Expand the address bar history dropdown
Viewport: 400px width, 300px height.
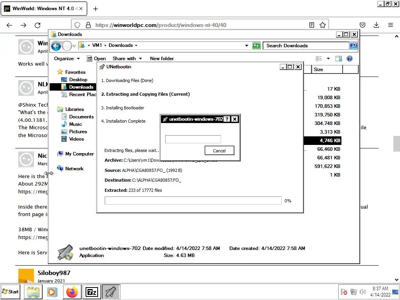coord(246,46)
